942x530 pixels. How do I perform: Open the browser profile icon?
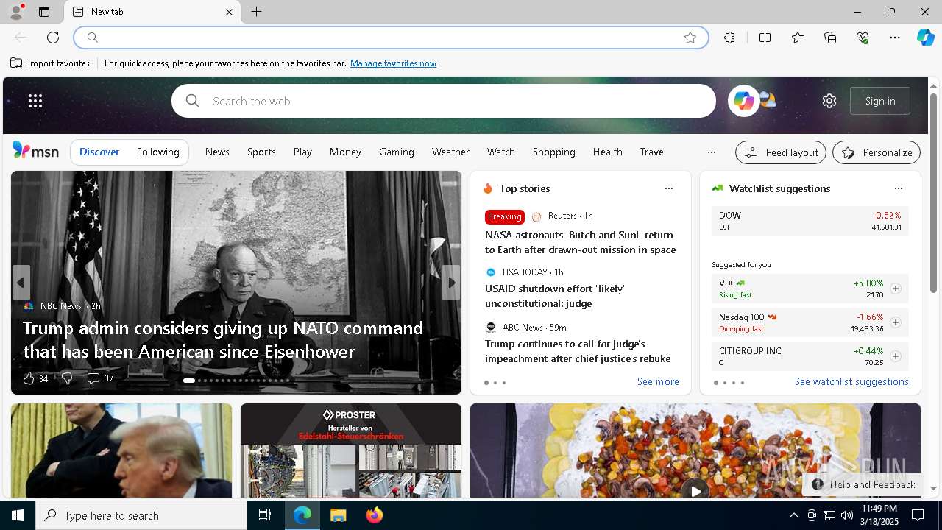(15, 12)
